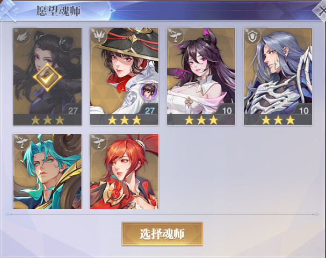Viewport: 326px width, 258px height.
Task: Uncheck the golden checkmark on the selected card
Action: click(x=47, y=77)
